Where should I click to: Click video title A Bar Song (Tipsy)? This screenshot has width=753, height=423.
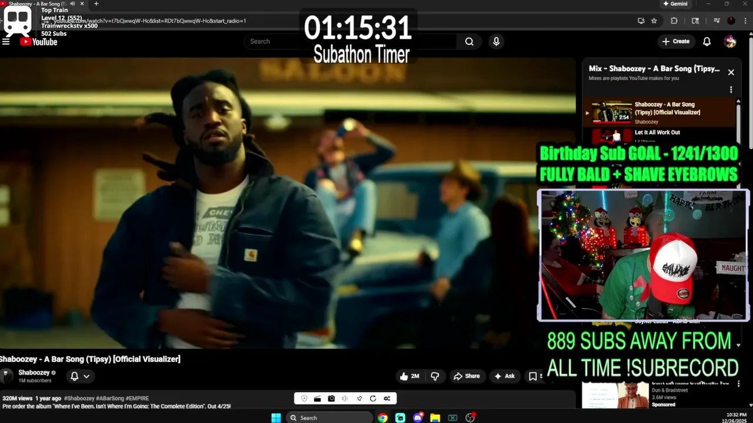coord(90,359)
